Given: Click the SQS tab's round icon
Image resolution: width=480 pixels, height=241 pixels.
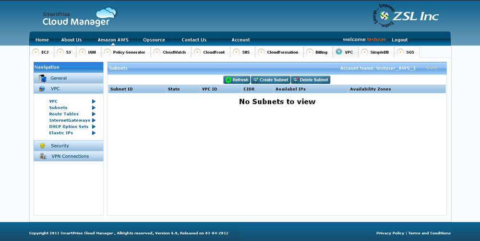Looking at the screenshot, I should coord(400,52).
